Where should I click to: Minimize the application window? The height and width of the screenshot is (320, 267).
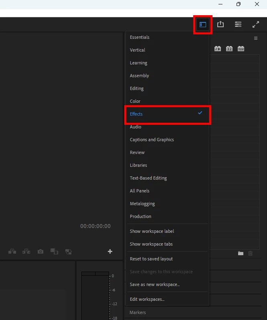pos(220,4)
